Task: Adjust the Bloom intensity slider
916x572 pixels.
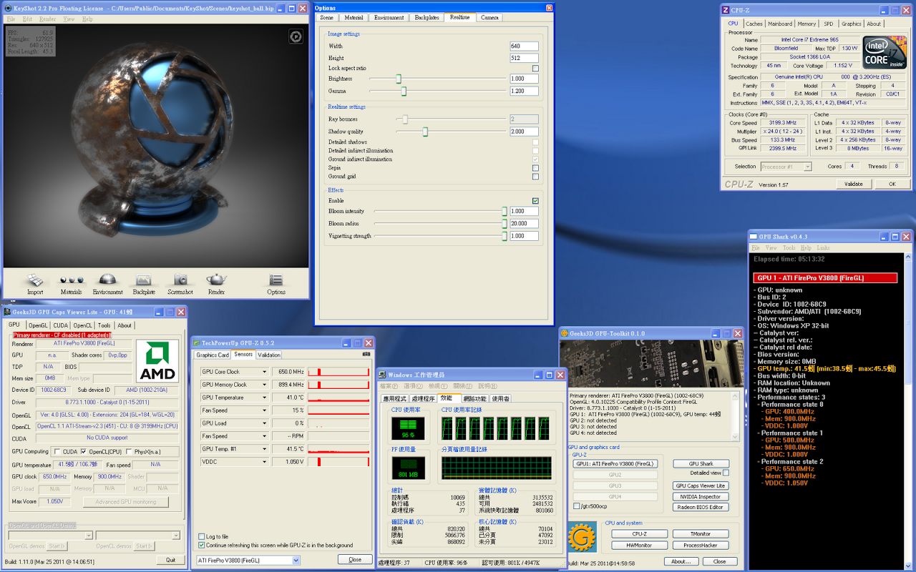Action: click(504, 212)
